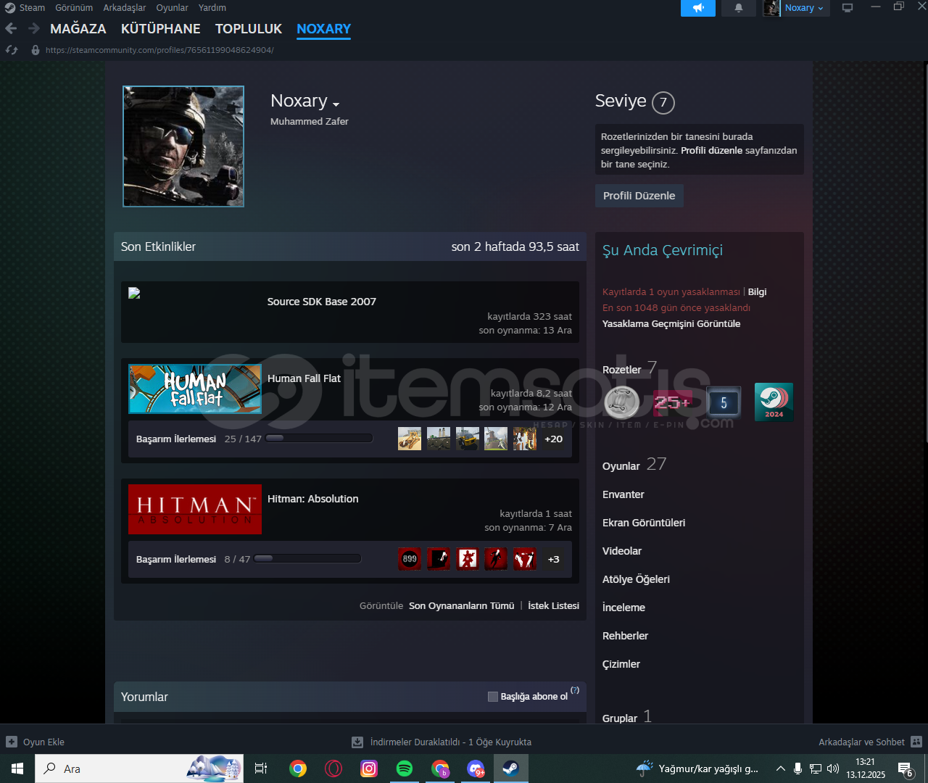This screenshot has width=928, height=783.
Task: Show +20 more Human Fall Flat achievements
Action: click(x=553, y=439)
